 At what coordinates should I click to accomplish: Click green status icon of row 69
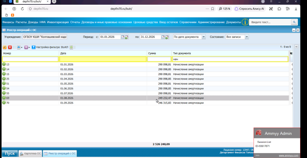tap(4, 98)
